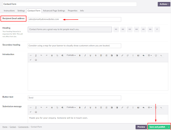Open table dropdown in Introduction editor

point(150,55)
